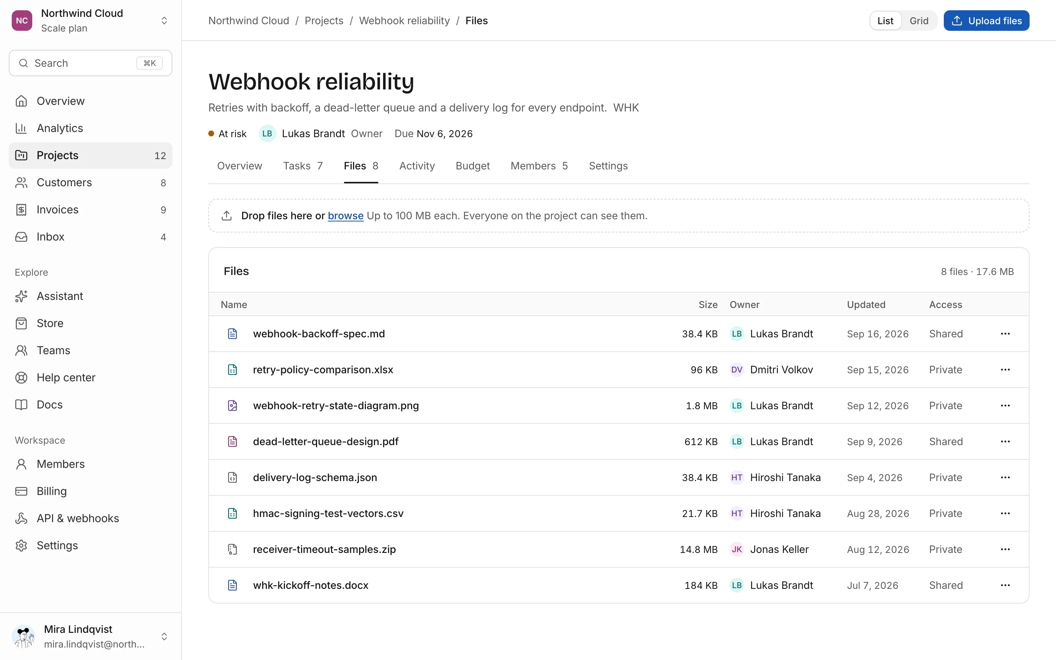The width and height of the screenshot is (1056, 660).
Task: Open the Overview sidebar item
Action: (90, 101)
